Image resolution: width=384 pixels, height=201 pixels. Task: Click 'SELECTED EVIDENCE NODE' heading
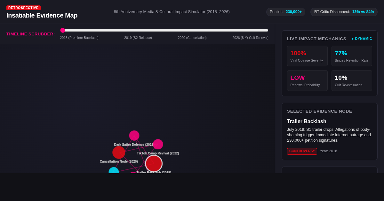319,111
